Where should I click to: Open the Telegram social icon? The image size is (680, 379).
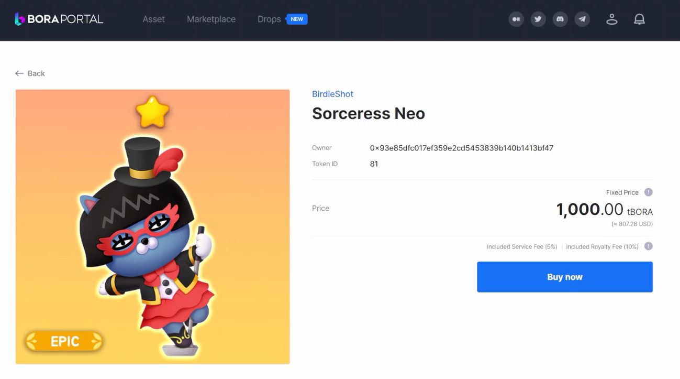click(582, 19)
